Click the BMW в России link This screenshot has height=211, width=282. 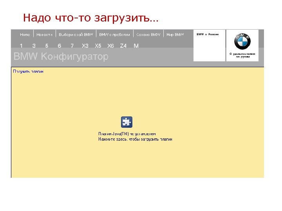click(x=208, y=34)
